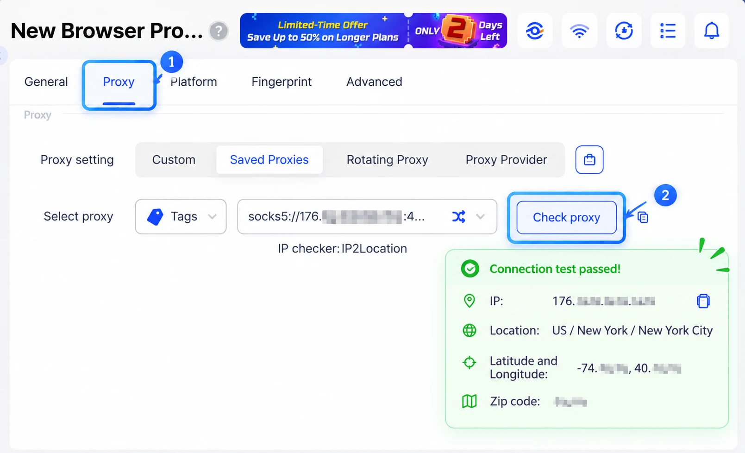The width and height of the screenshot is (745, 453).
Task: Click the socks5://176 proxy field
Action: pos(367,216)
